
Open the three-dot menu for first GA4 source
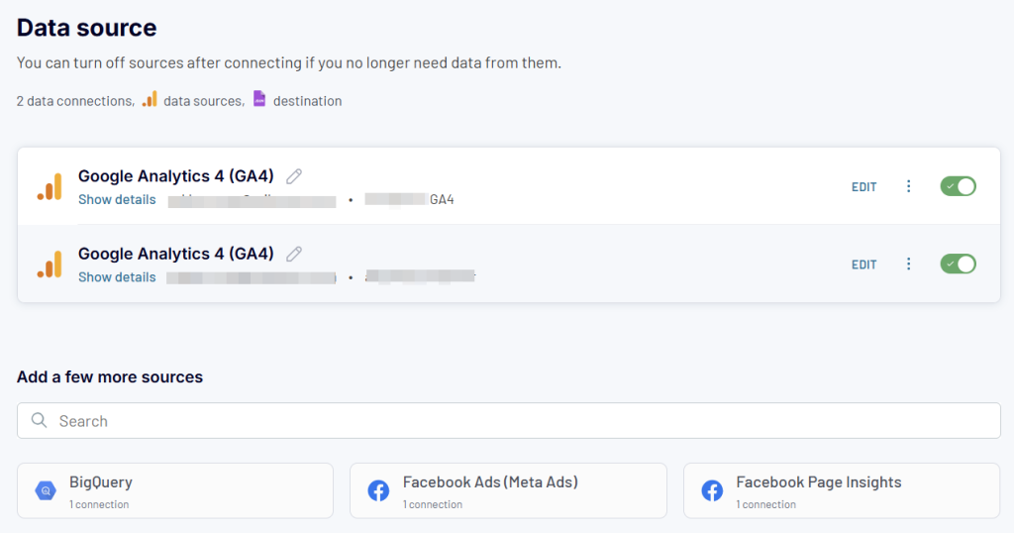pos(909,186)
